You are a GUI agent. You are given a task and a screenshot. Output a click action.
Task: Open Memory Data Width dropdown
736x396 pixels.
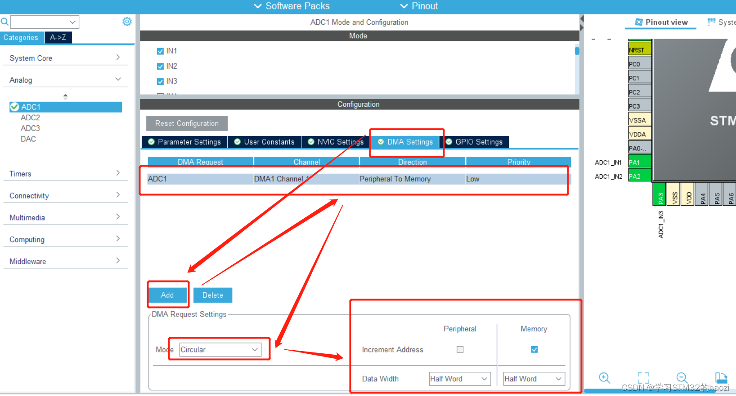[534, 379]
